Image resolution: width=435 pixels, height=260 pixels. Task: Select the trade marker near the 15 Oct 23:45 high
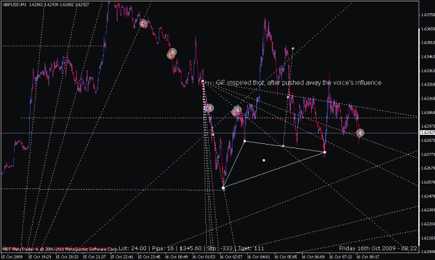pyautogui.click(x=143, y=24)
